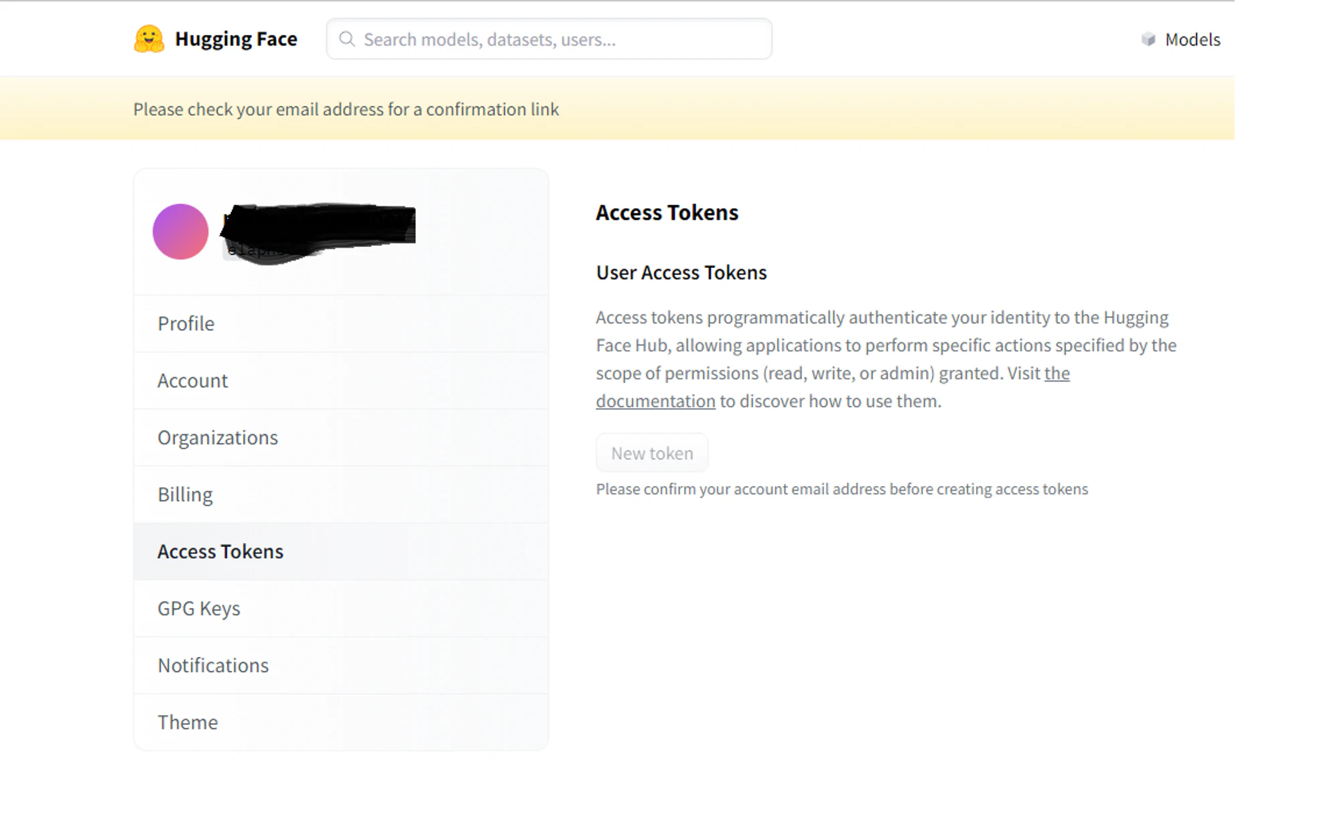The image size is (1340, 837).
Task: Open the Billing settings section
Action: (x=341, y=494)
